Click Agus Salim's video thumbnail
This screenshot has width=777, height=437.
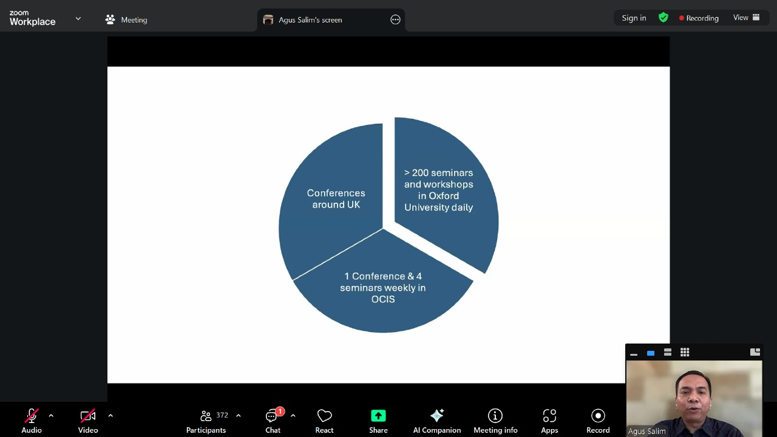click(694, 399)
